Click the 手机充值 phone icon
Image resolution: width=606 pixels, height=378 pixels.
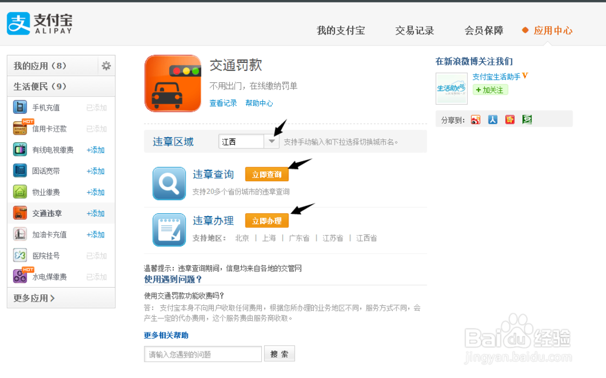coord(20,107)
